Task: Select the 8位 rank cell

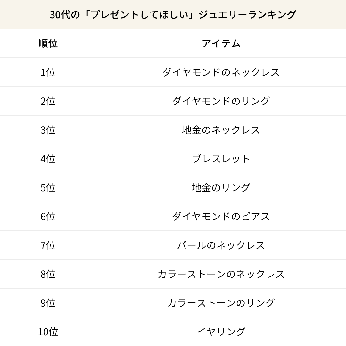Action: tap(48, 274)
